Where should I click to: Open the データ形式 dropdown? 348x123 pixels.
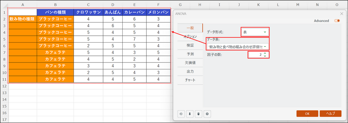point(255,32)
